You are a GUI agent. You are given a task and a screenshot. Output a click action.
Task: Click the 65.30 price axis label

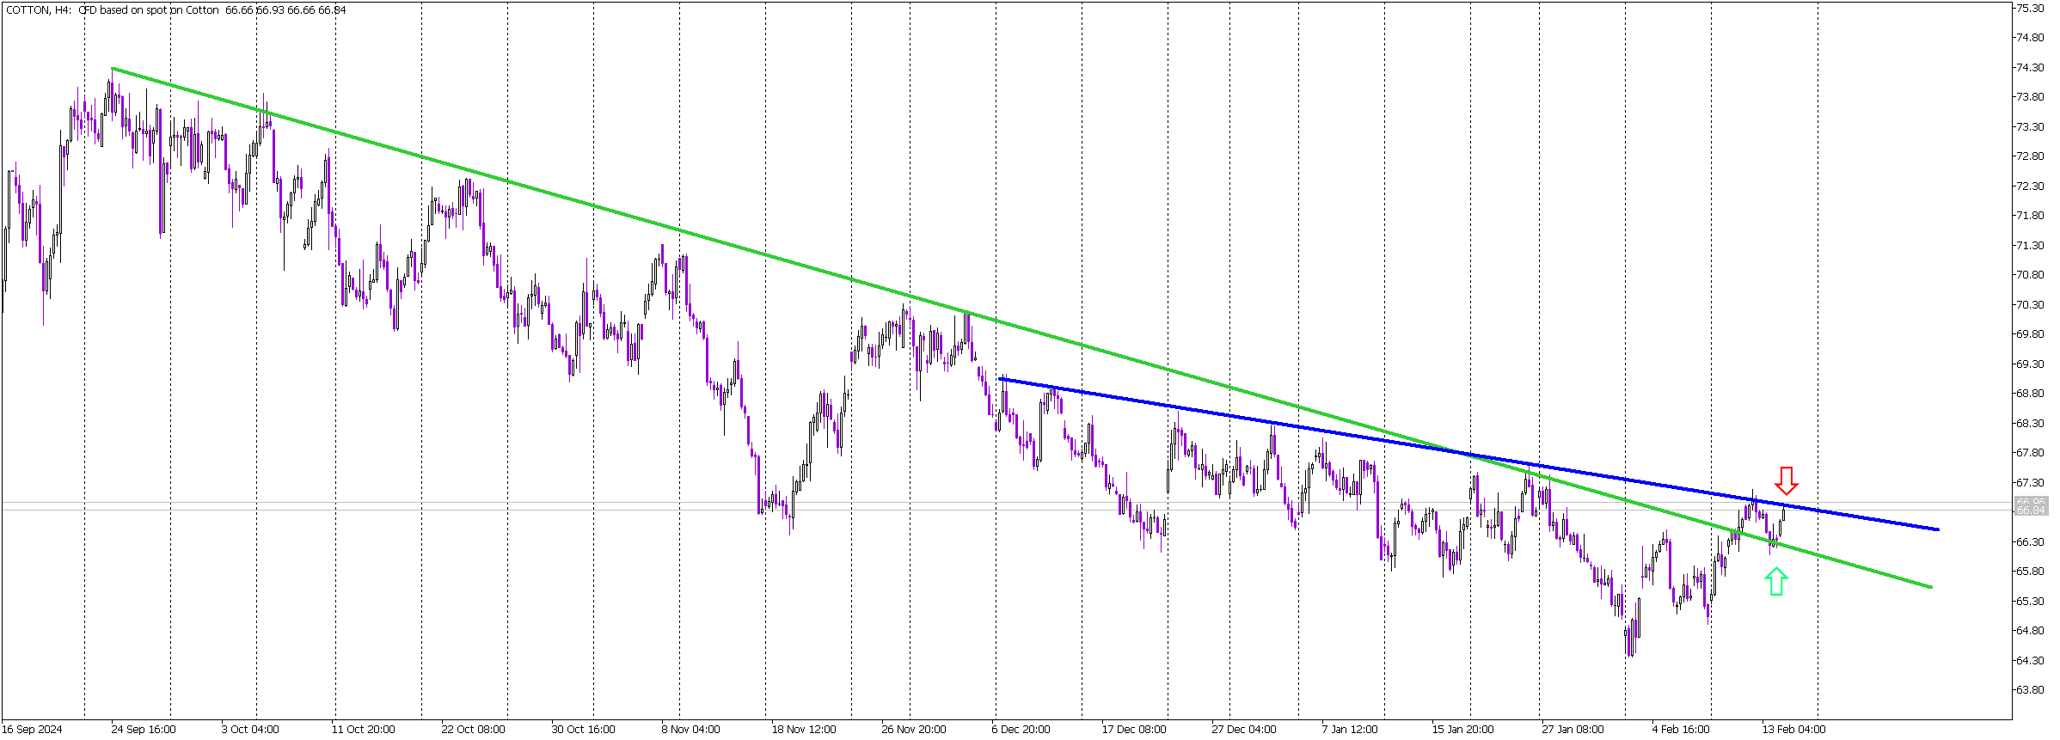pos(2032,602)
